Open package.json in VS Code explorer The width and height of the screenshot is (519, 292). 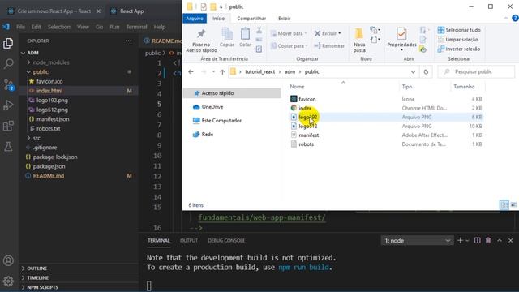[49, 166]
